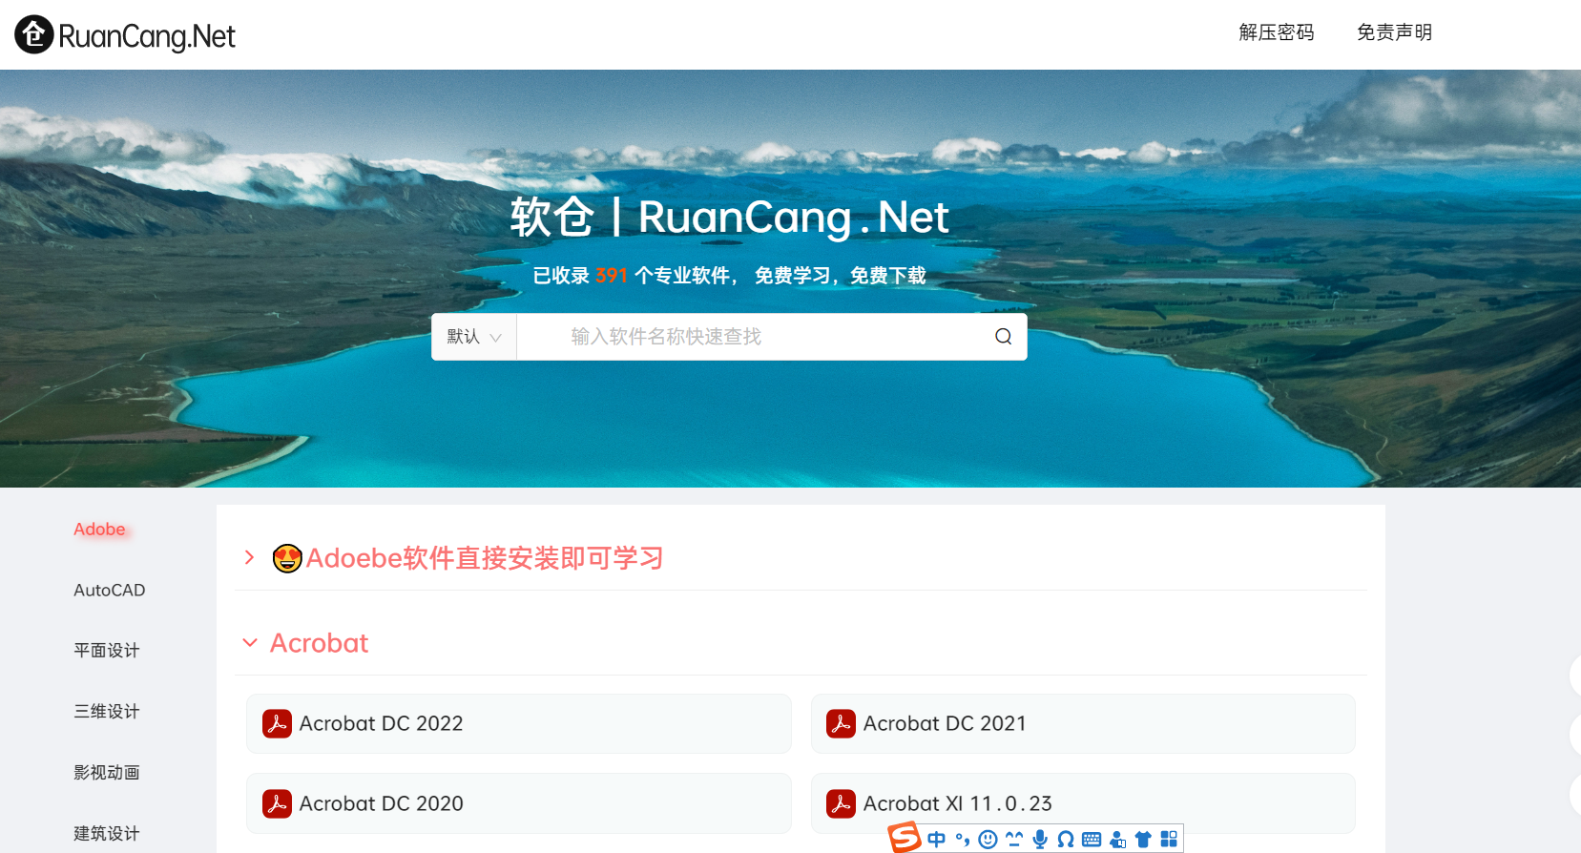Image resolution: width=1581 pixels, height=853 pixels.
Task: Click the software name search field
Action: (754, 337)
